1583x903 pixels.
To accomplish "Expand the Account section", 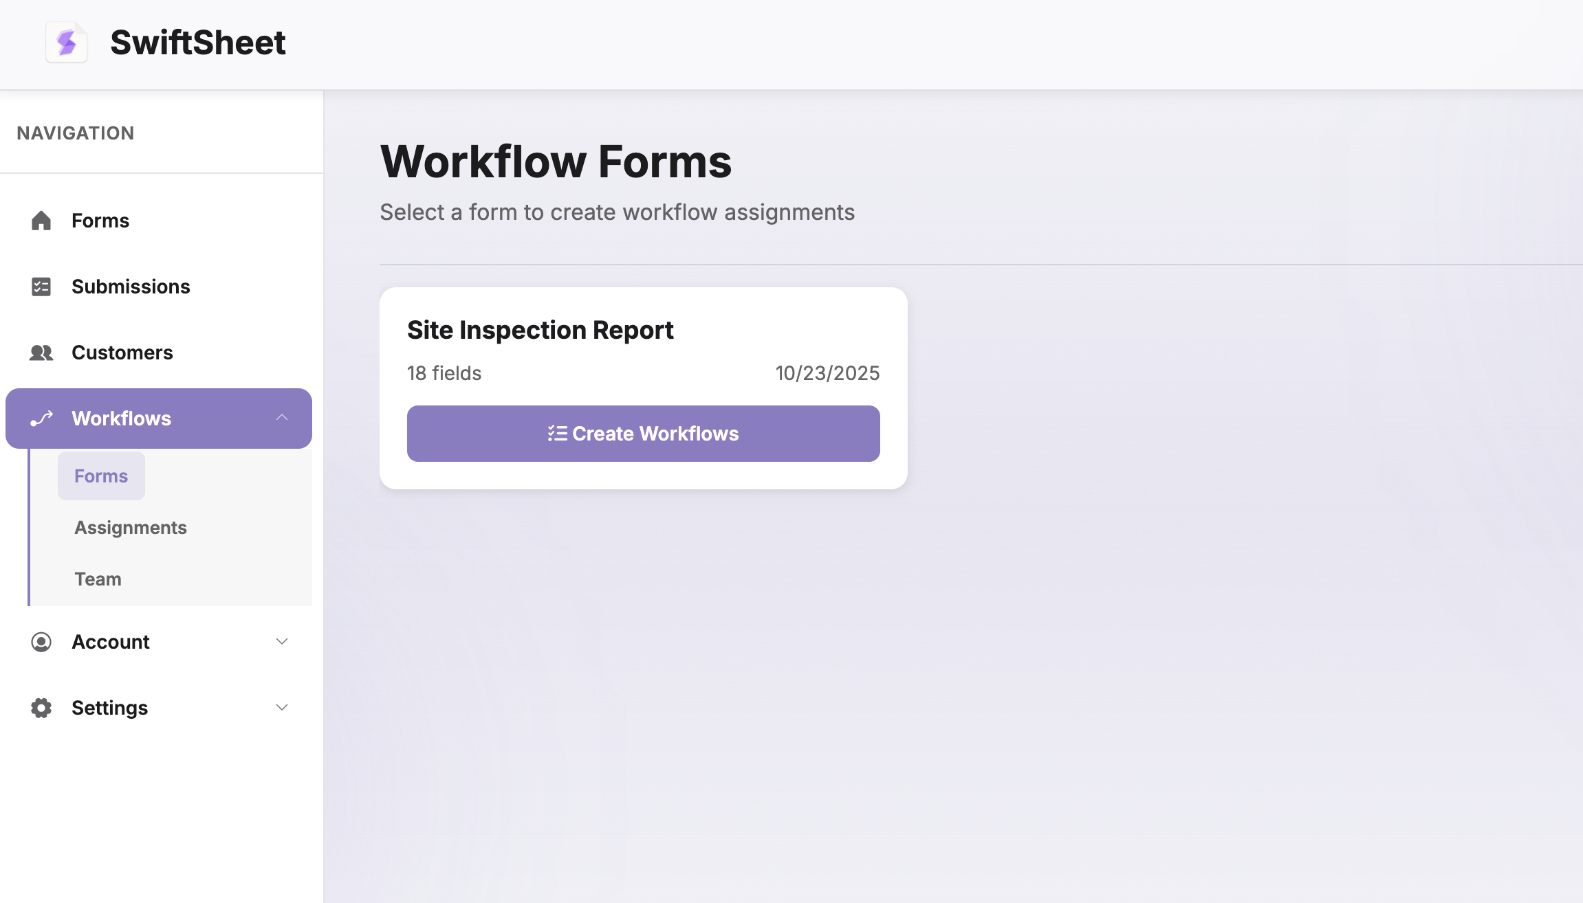I will [282, 641].
